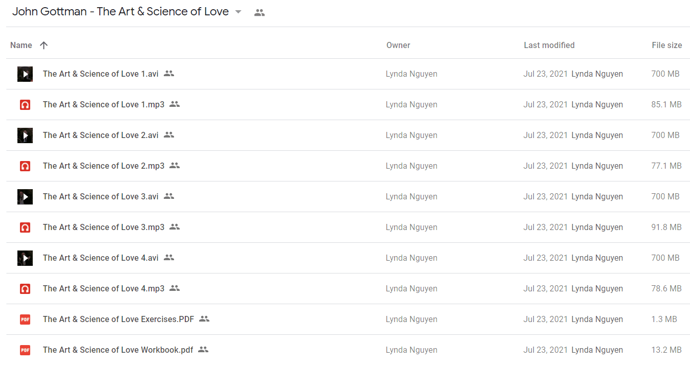Open the folder title dropdown arrow
690x365 pixels.
[238, 12]
